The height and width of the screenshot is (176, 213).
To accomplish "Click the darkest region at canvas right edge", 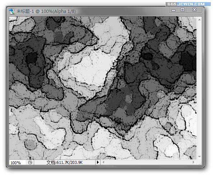I will [189, 61].
